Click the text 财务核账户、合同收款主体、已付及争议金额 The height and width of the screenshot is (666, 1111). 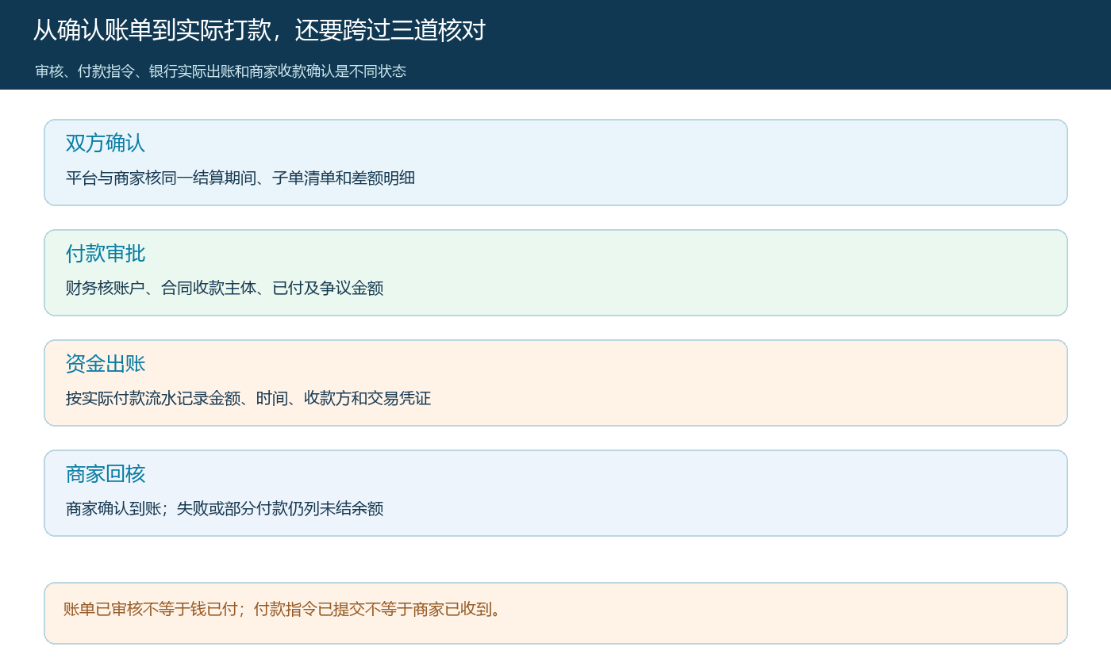coord(225,288)
